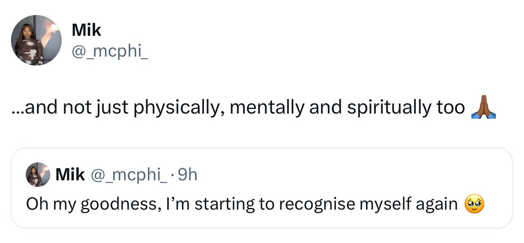Open the small avatar in the quoted tweet
Screen dimensions: 524x243
[38, 175]
